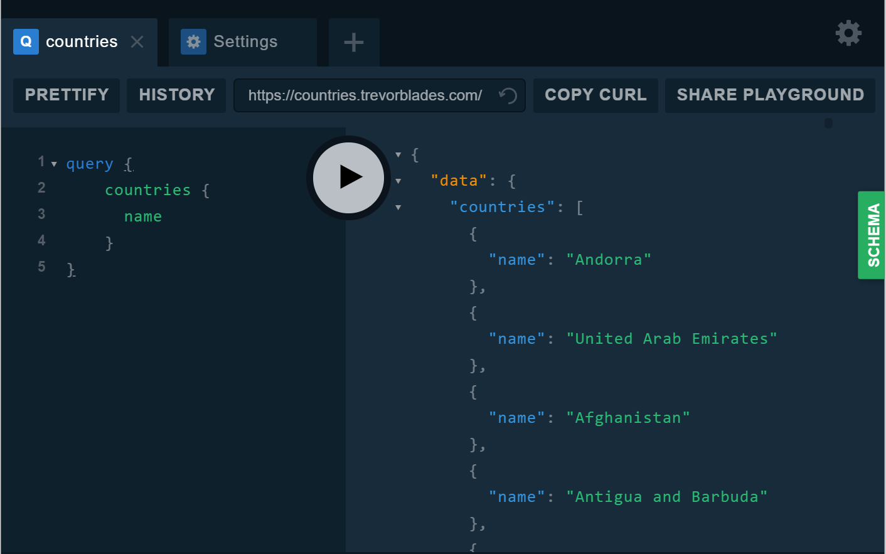This screenshot has height=554, width=886.
Task: Close the countries tab
Action: coord(137,41)
